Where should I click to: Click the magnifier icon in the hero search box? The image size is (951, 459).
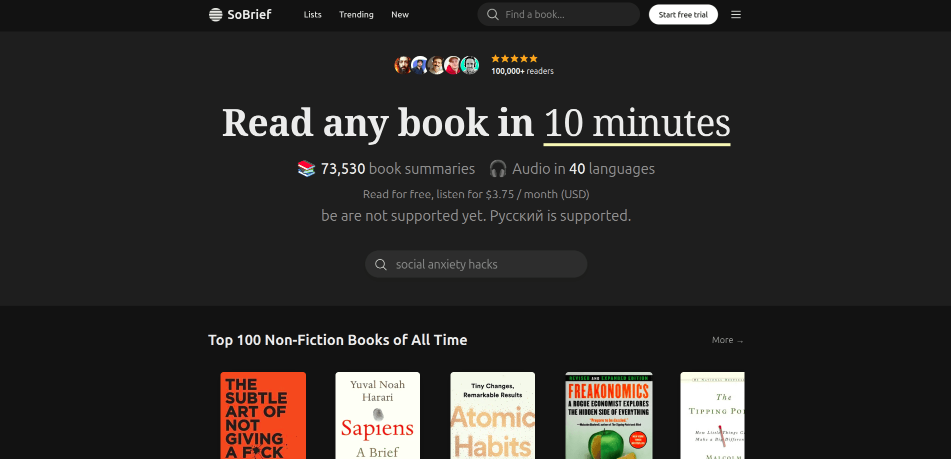tap(381, 264)
